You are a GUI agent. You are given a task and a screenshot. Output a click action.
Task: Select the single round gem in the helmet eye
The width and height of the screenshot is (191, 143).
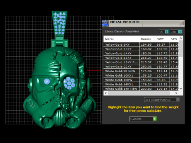[47, 81]
